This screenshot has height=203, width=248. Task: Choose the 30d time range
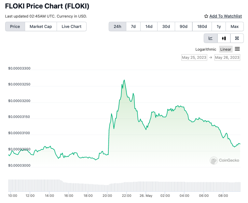point(166,27)
